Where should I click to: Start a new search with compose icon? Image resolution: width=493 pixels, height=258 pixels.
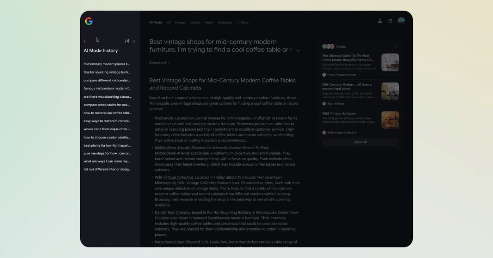127,41
